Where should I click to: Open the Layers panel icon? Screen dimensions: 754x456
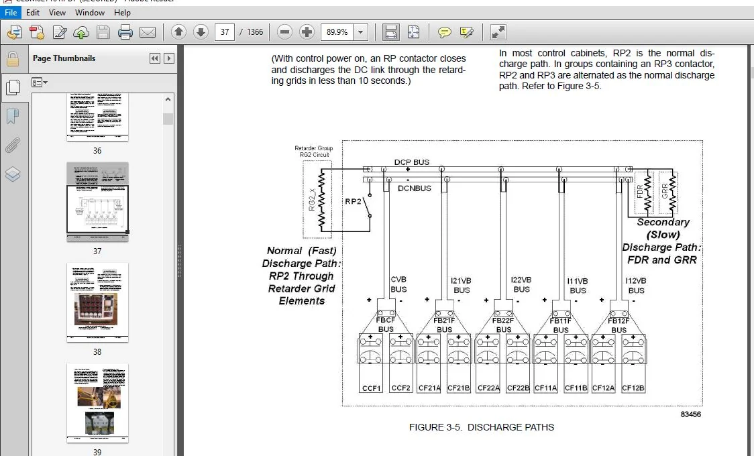pyautogui.click(x=13, y=174)
